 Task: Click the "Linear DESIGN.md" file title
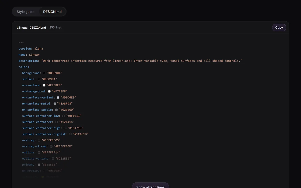coord(31,28)
